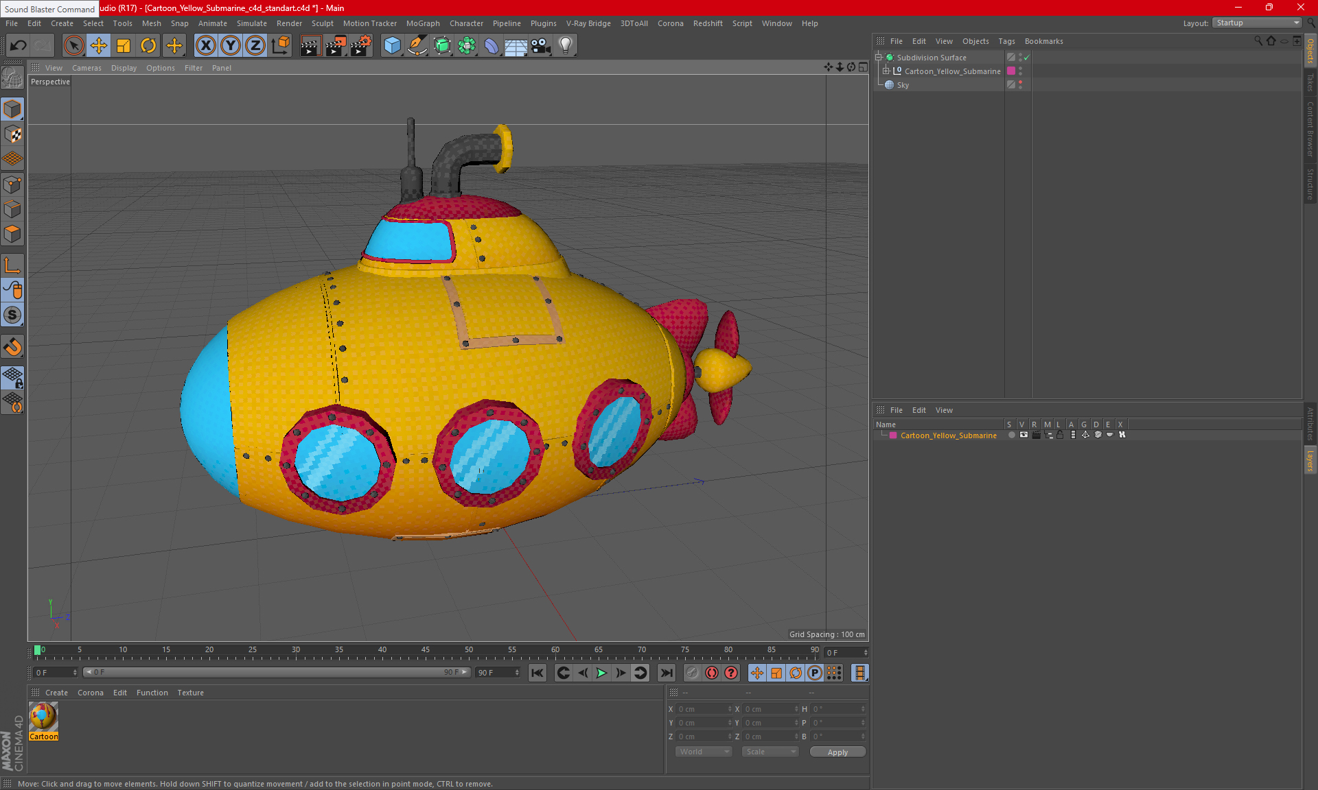Click the Undo arrow icon
1318x790 pixels.
tap(19, 46)
